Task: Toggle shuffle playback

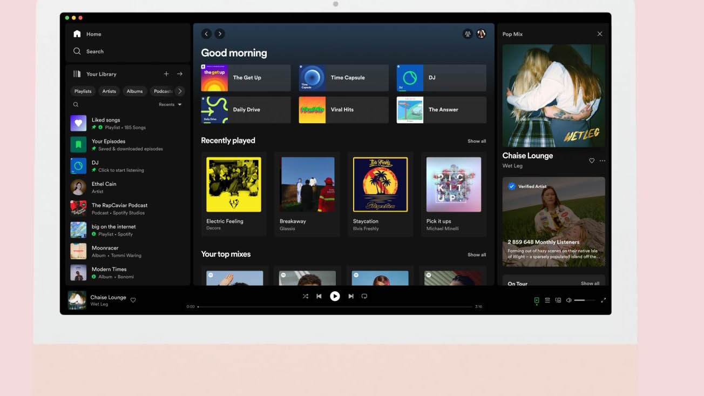Action: 306,296
